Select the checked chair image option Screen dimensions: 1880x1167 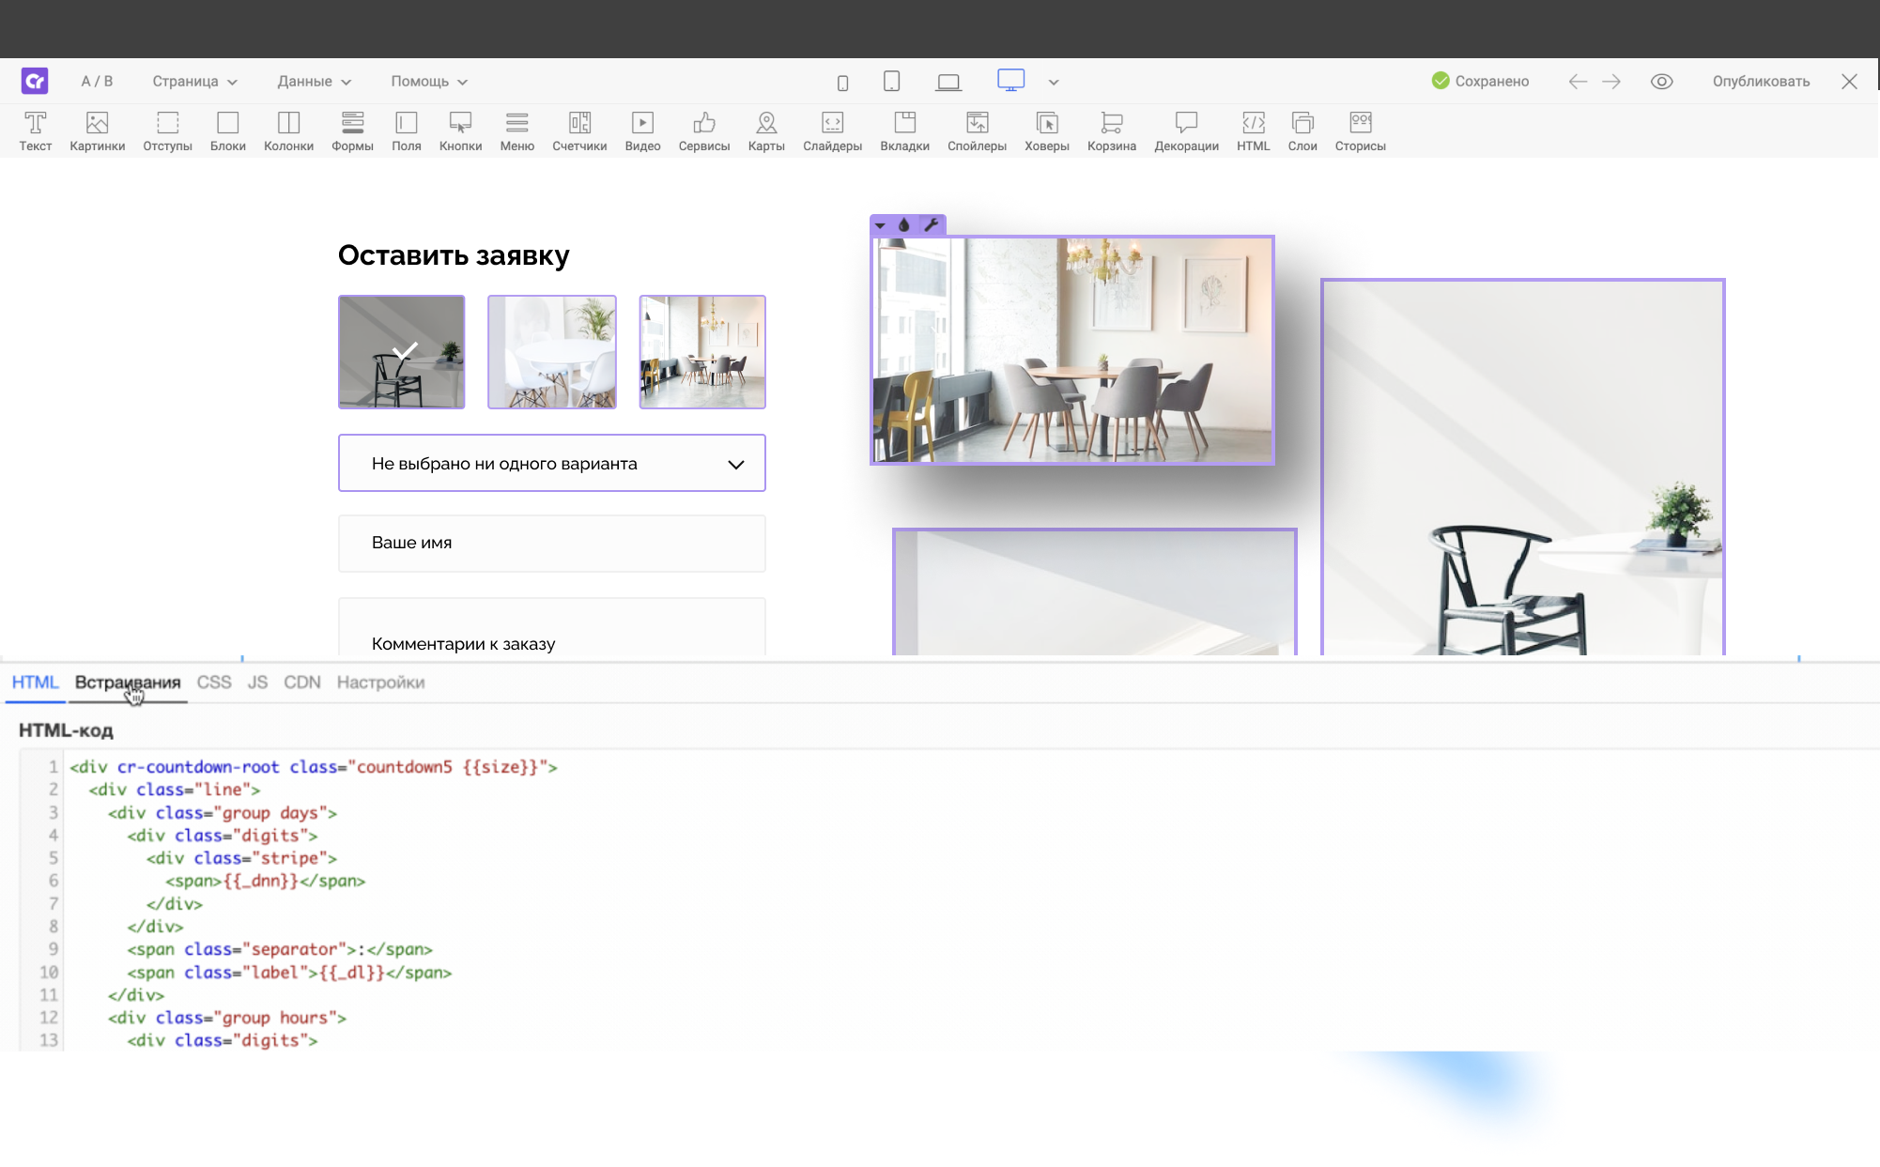402,352
